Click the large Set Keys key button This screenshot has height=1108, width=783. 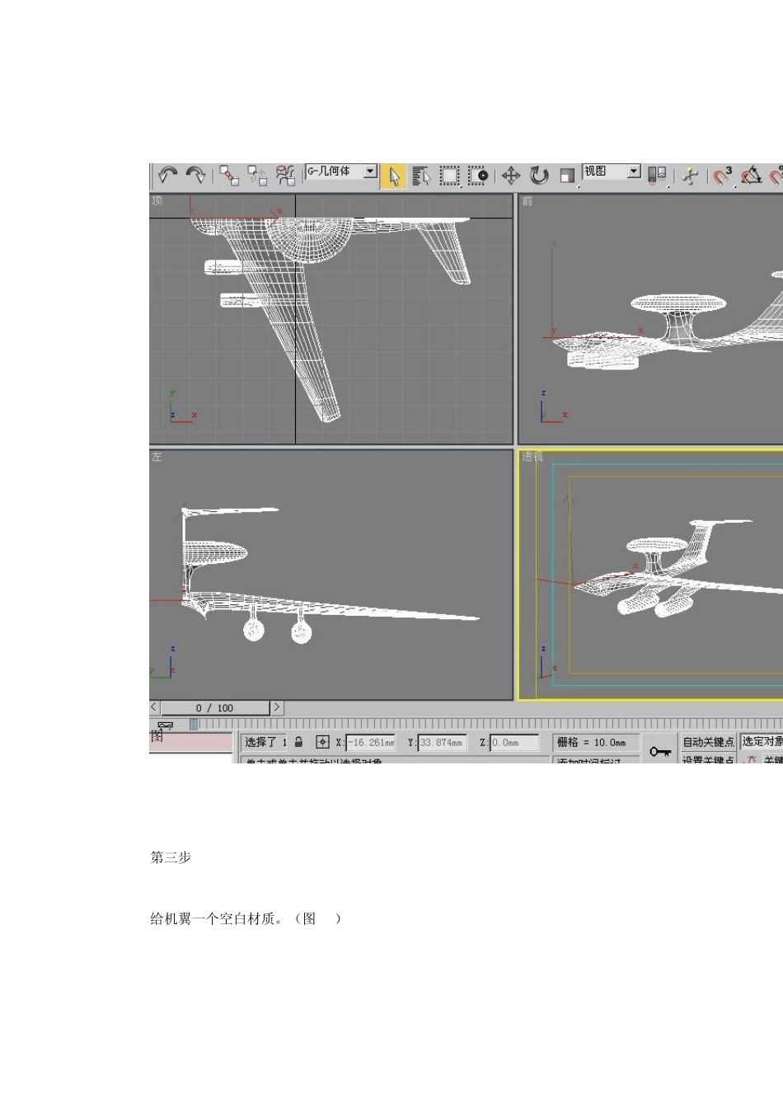659,751
